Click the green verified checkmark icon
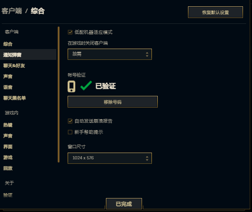Viewport: 252px width, 212px height. click(86, 86)
